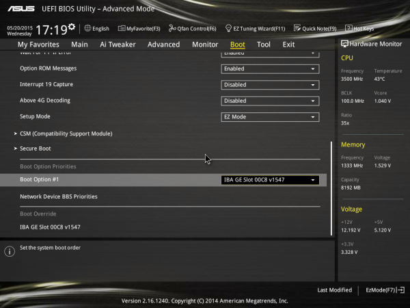The image size is (410, 308).
Task: Click the EZ Tuning Wizard bulb icon
Action: [x=228, y=28]
